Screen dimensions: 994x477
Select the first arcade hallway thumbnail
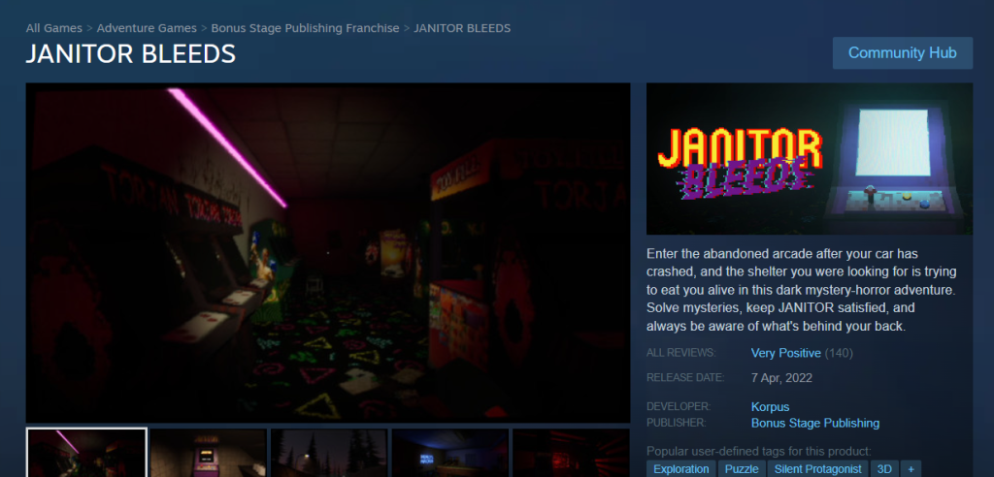86,453
